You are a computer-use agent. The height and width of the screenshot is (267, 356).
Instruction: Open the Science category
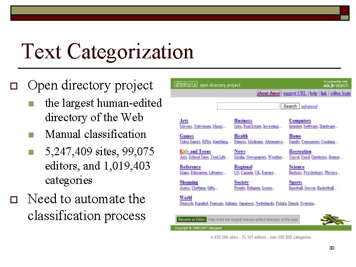tap(297, 167)
